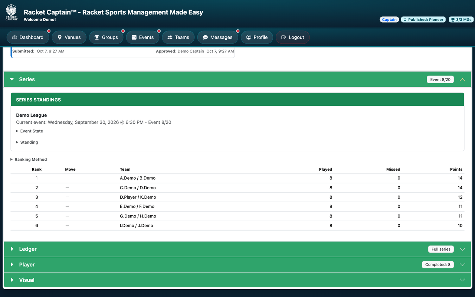Click the Full series badge
Screen dimensions: 475x297
441,249
